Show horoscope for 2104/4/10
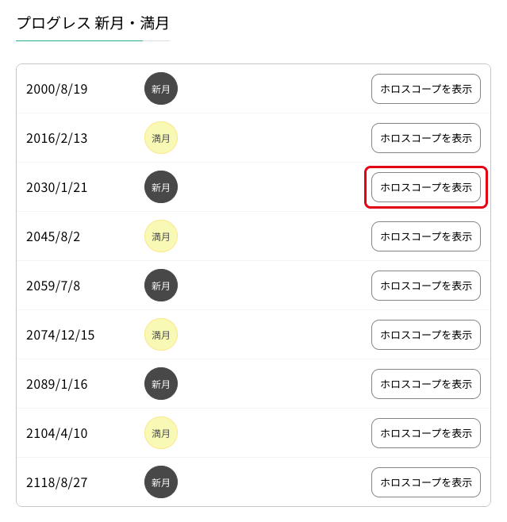 pyautogui.click(x=426, y=433)
